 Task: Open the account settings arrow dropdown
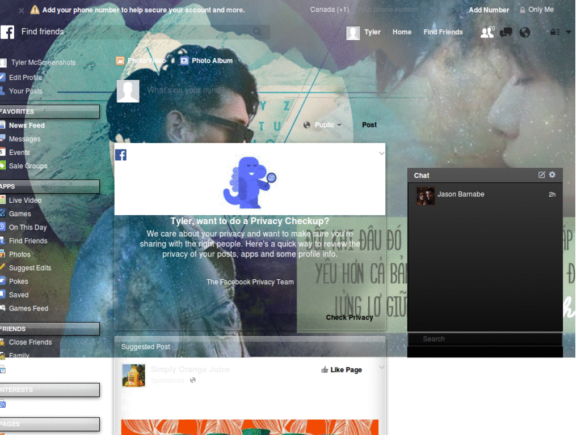(x=569, y=32)
